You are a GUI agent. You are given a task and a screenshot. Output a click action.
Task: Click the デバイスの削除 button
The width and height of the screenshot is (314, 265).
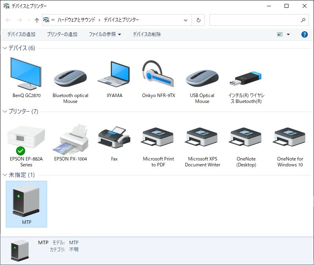(147, 34)
